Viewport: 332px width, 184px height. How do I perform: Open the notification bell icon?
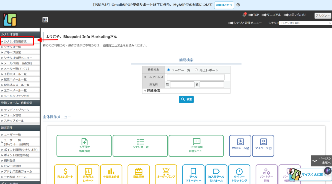244,14
